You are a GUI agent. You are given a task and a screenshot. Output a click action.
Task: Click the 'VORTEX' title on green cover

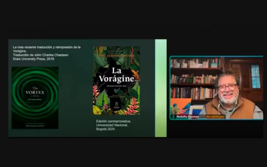35,93
